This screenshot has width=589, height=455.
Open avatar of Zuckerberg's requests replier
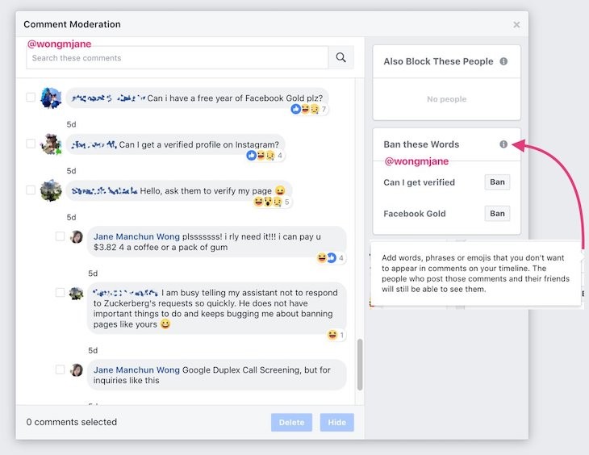point(77,293)
